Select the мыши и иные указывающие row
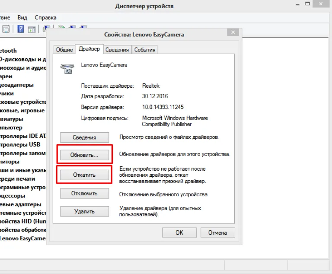 click(23, 170)
